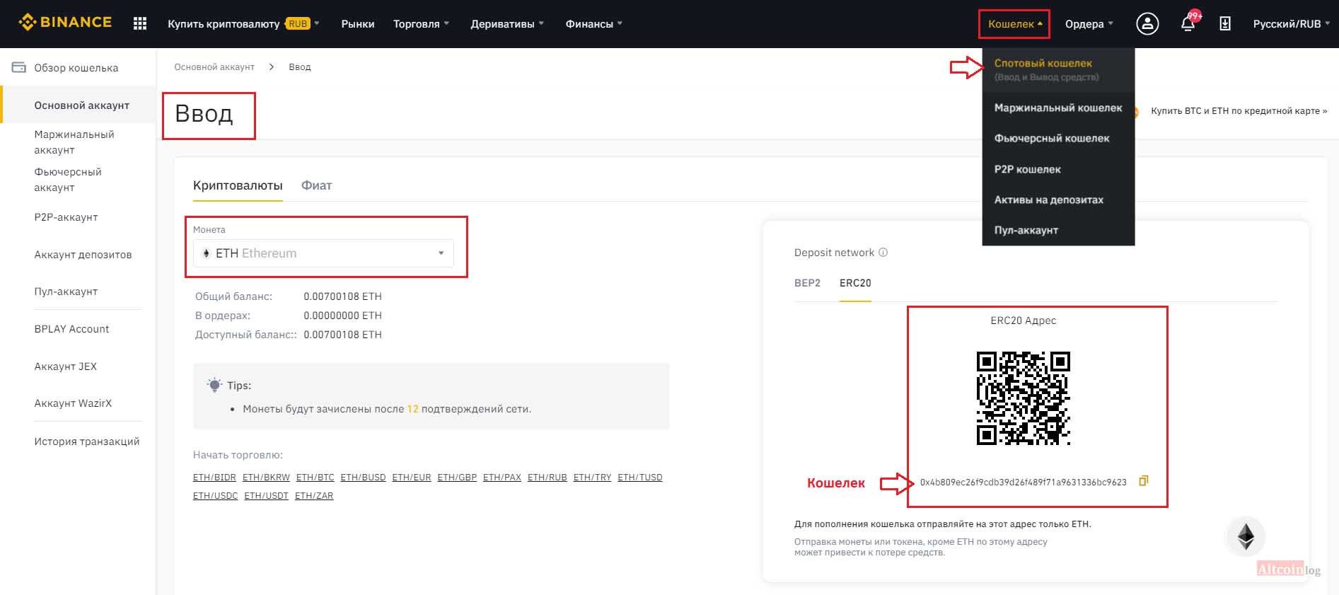Open the ETH/ZAR trading pair
The width and height of the screenshot is (1339, 595).
click(314, 496)
